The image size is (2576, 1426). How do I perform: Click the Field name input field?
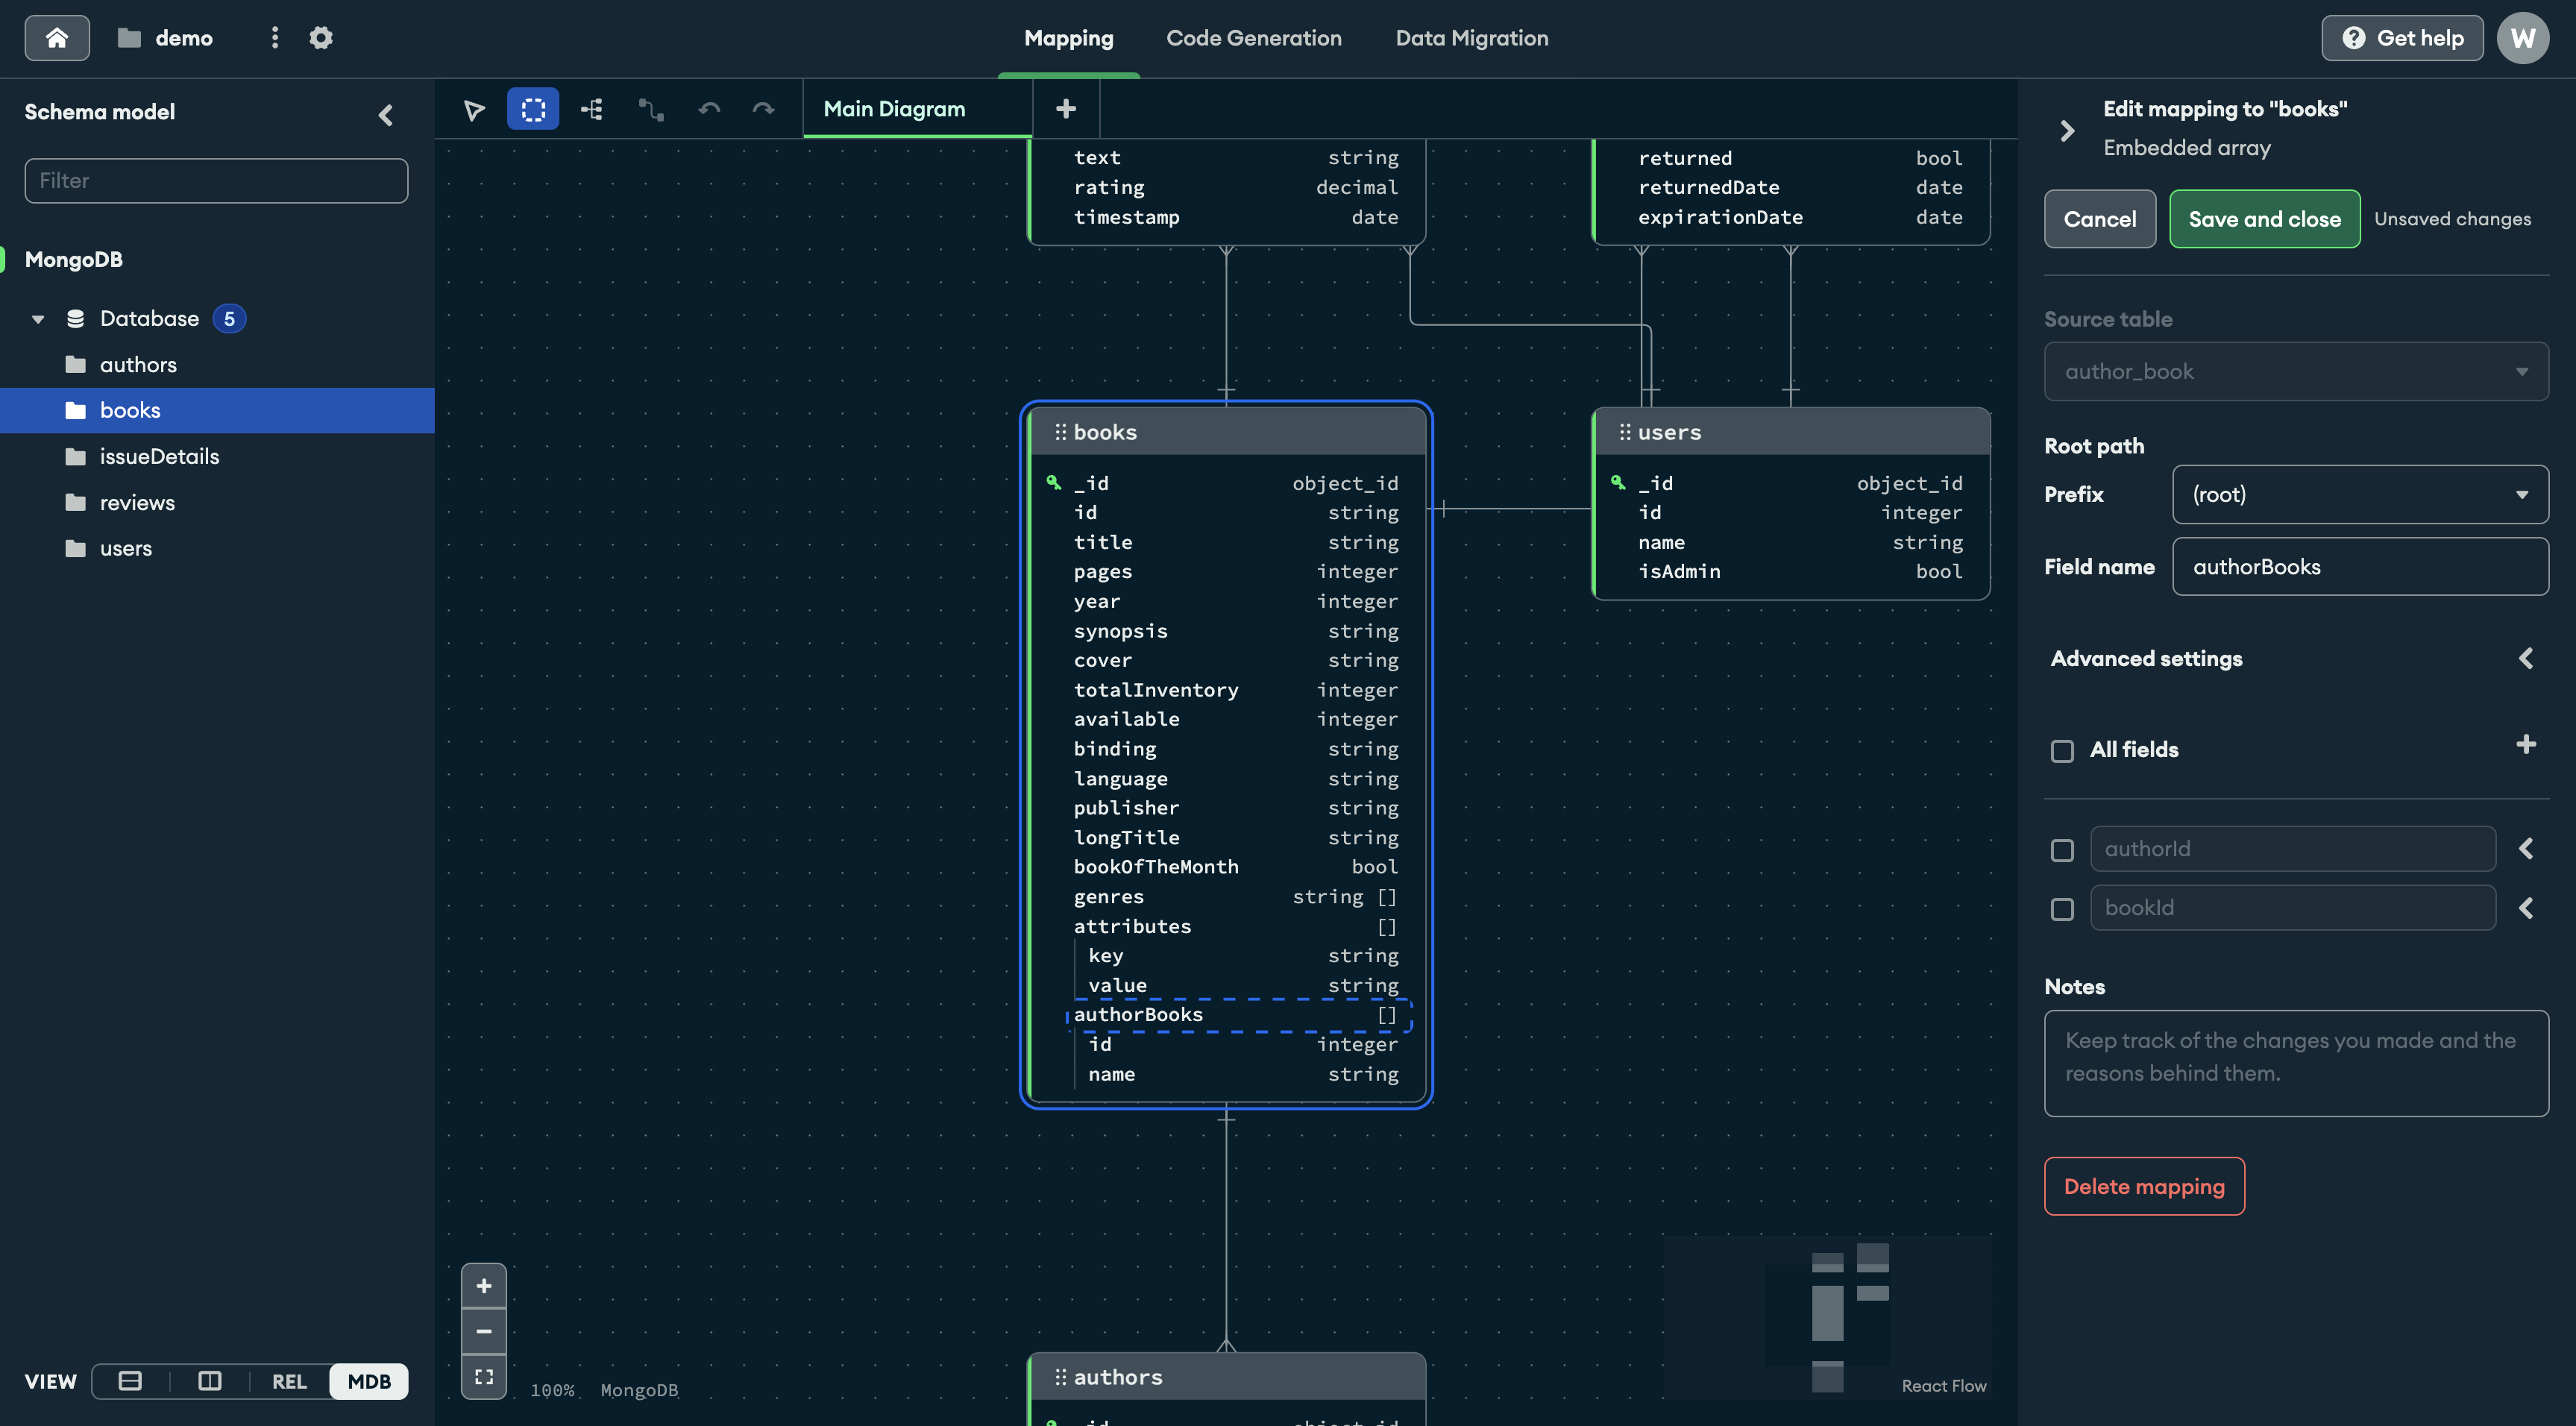pos(2360,565)
